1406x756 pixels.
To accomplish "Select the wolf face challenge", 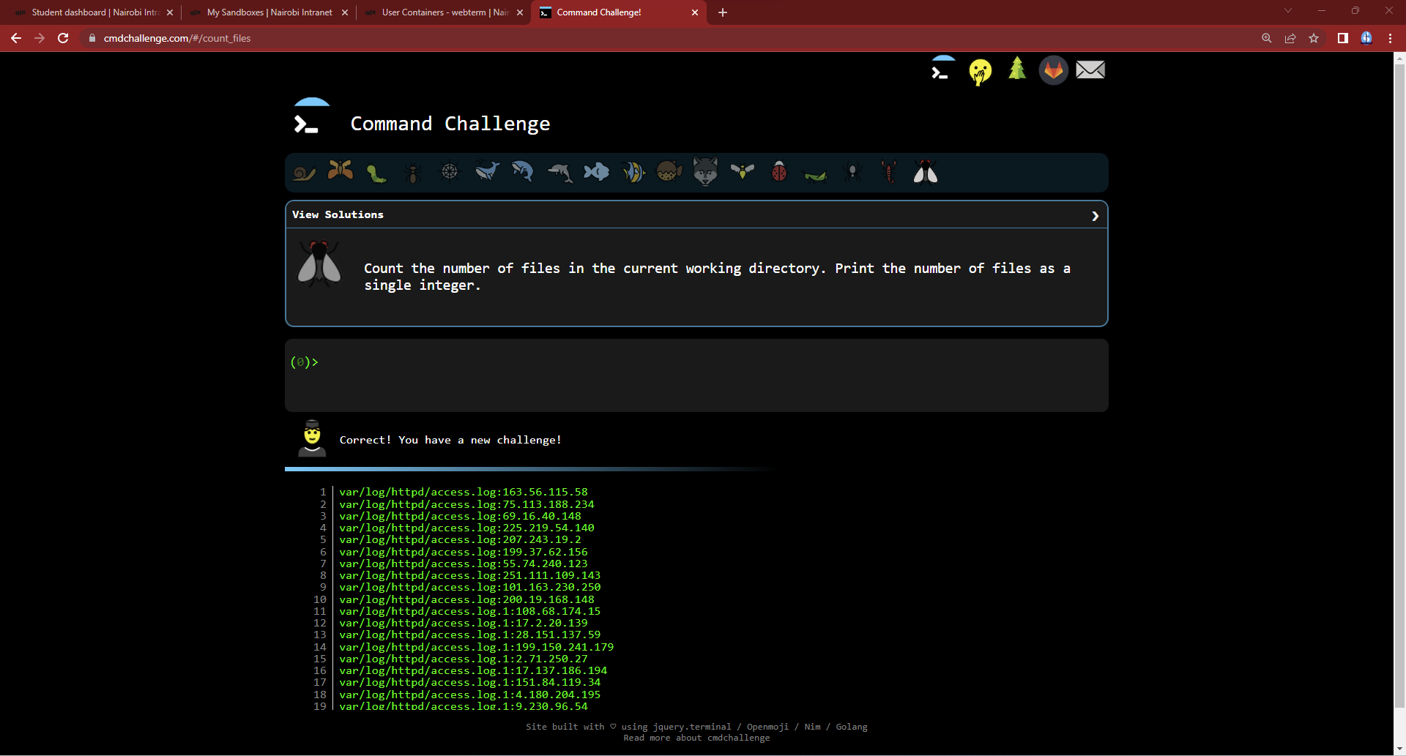I will [706, 172].
